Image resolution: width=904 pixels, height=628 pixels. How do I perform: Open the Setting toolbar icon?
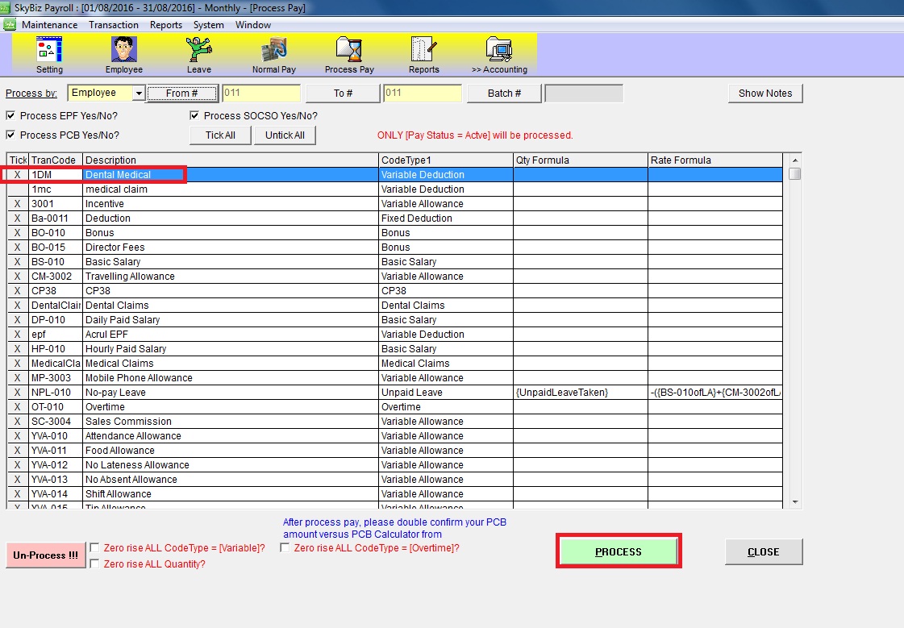(49, 50)
